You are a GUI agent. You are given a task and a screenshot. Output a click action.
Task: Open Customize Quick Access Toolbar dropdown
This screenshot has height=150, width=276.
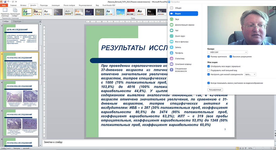(16, 2)
